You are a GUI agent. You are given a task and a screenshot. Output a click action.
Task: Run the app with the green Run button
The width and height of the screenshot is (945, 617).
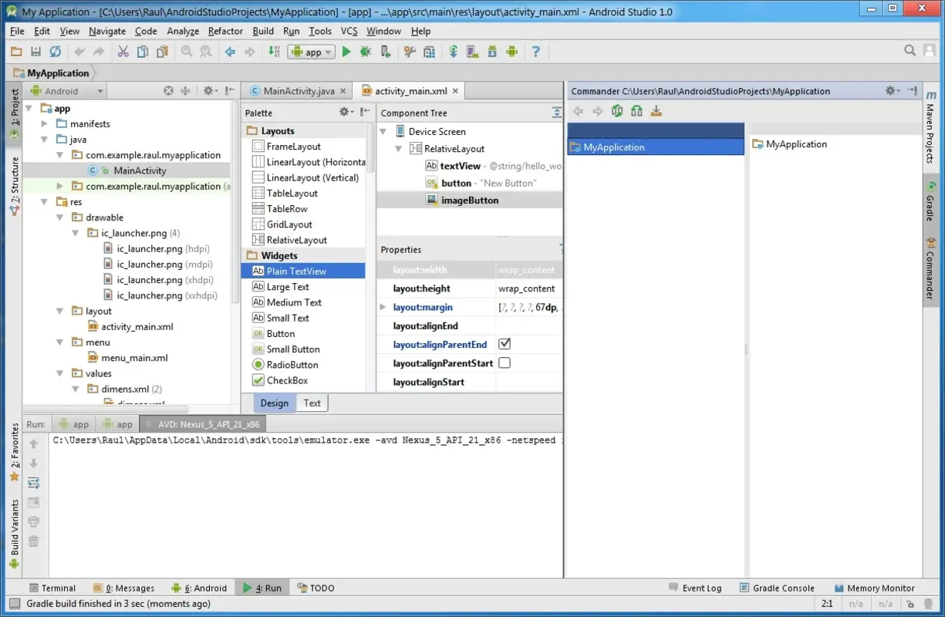click(346, 52)
